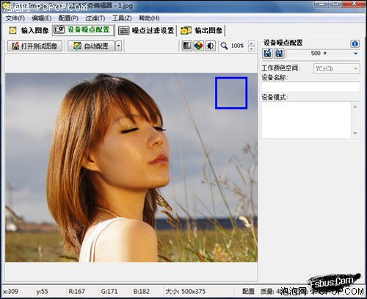Viewport: 367px width, 299px height.
Task: Switch to the 输入图像 tab
Action: (29, 30)
